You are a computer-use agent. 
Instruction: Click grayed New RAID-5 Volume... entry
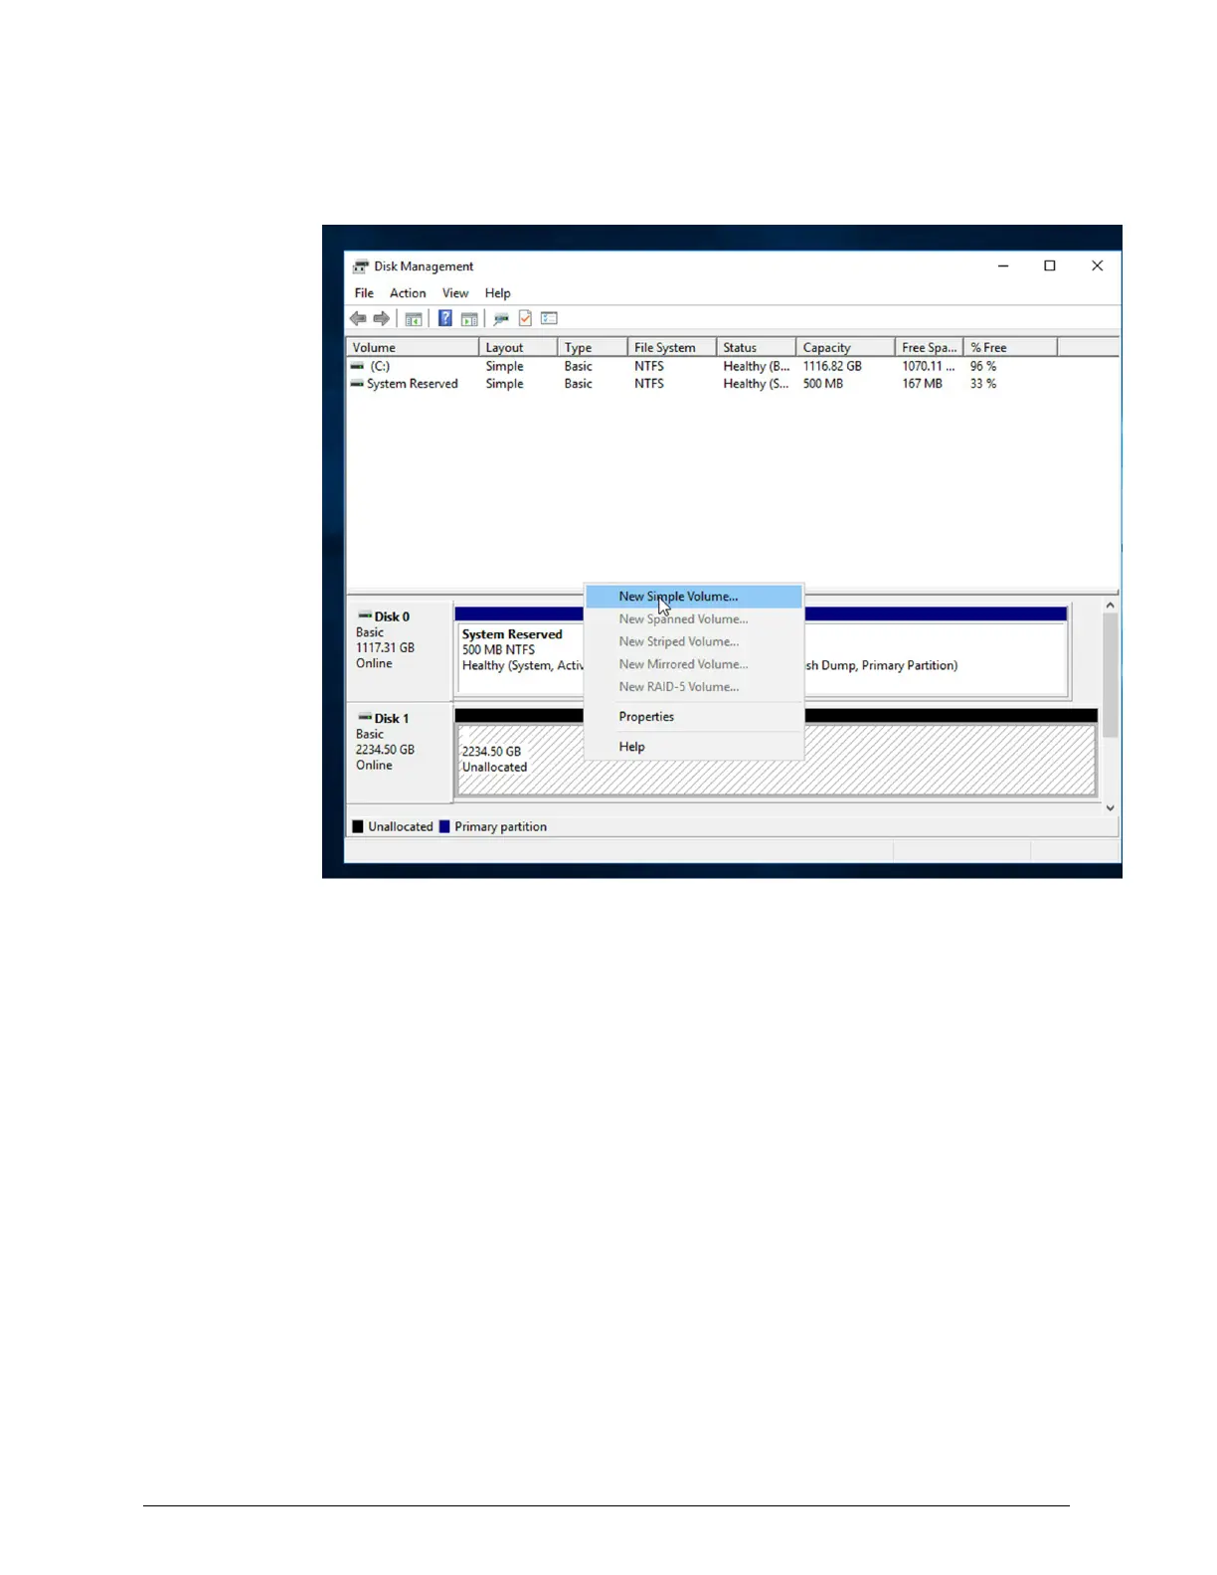694,687
